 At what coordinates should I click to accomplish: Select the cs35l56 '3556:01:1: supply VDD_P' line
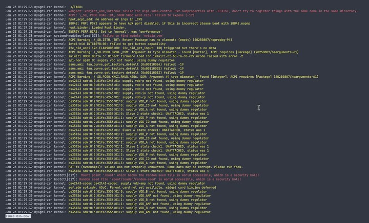[106, 118]
